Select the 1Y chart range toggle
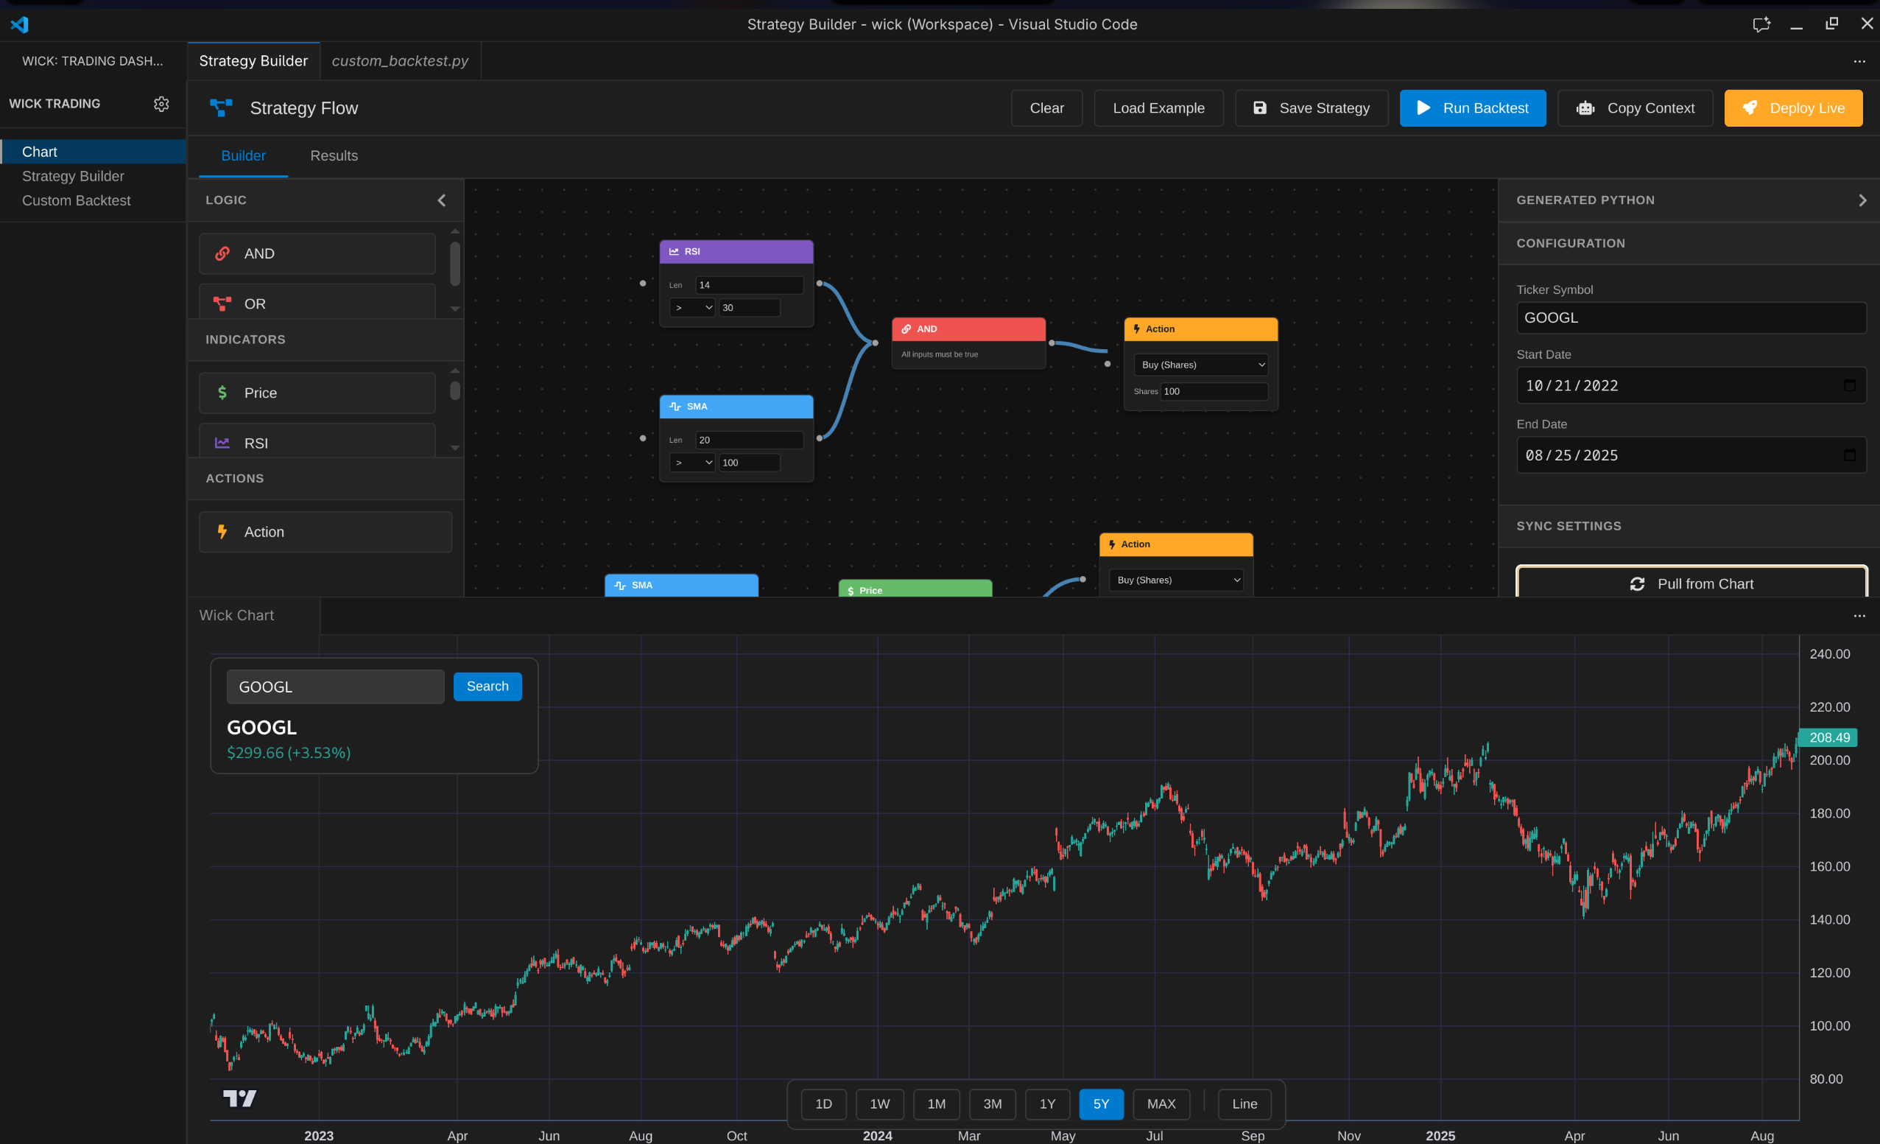 [1047, 1103]
